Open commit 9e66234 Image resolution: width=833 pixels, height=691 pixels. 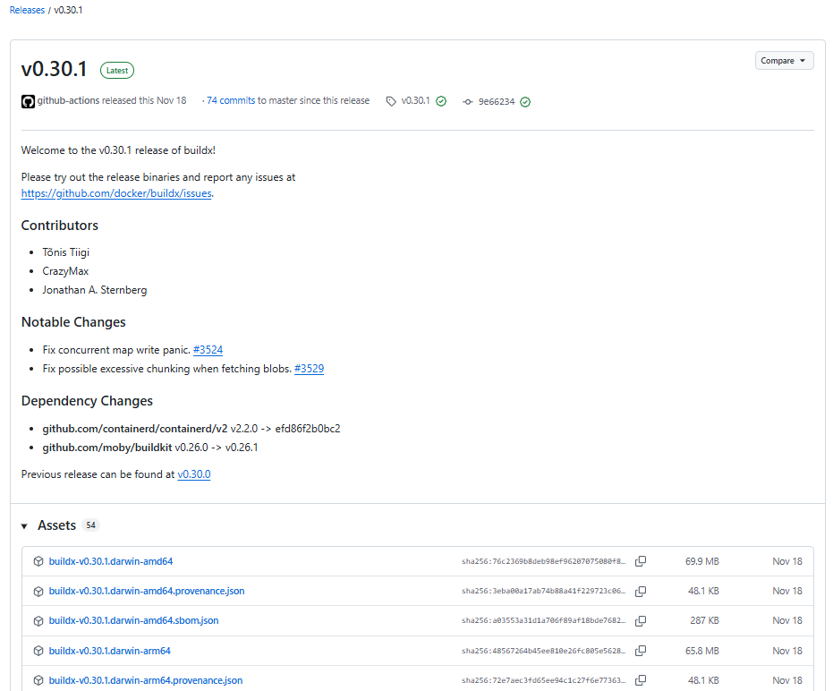point(497,101)
